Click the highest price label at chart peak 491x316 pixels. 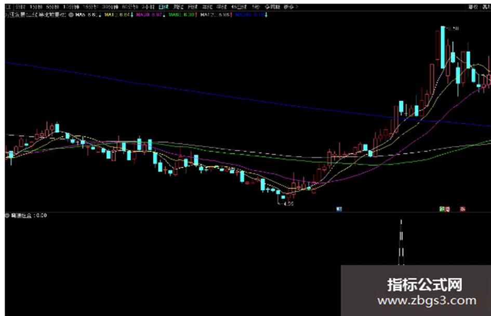[453, 29]
